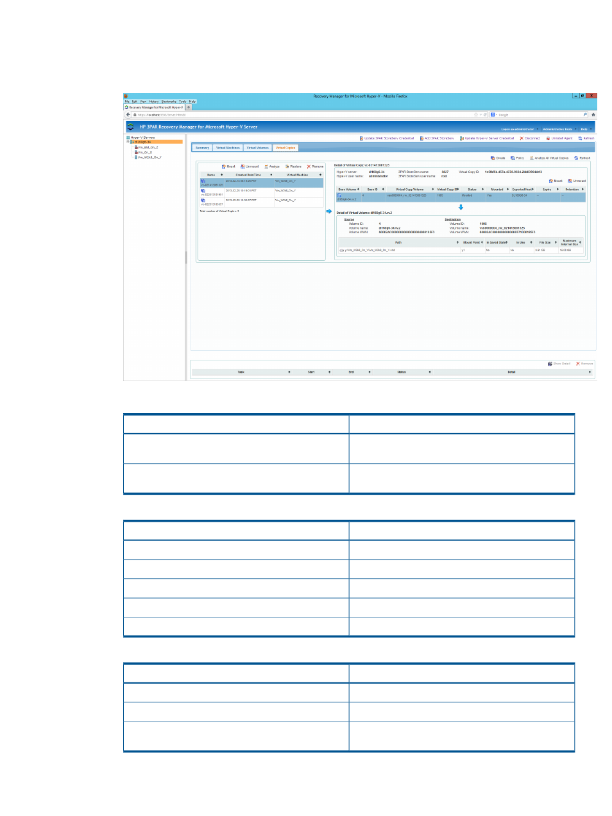Open the Firefox History menu
The image size is (612, 816).
click(x=154, y=102)
